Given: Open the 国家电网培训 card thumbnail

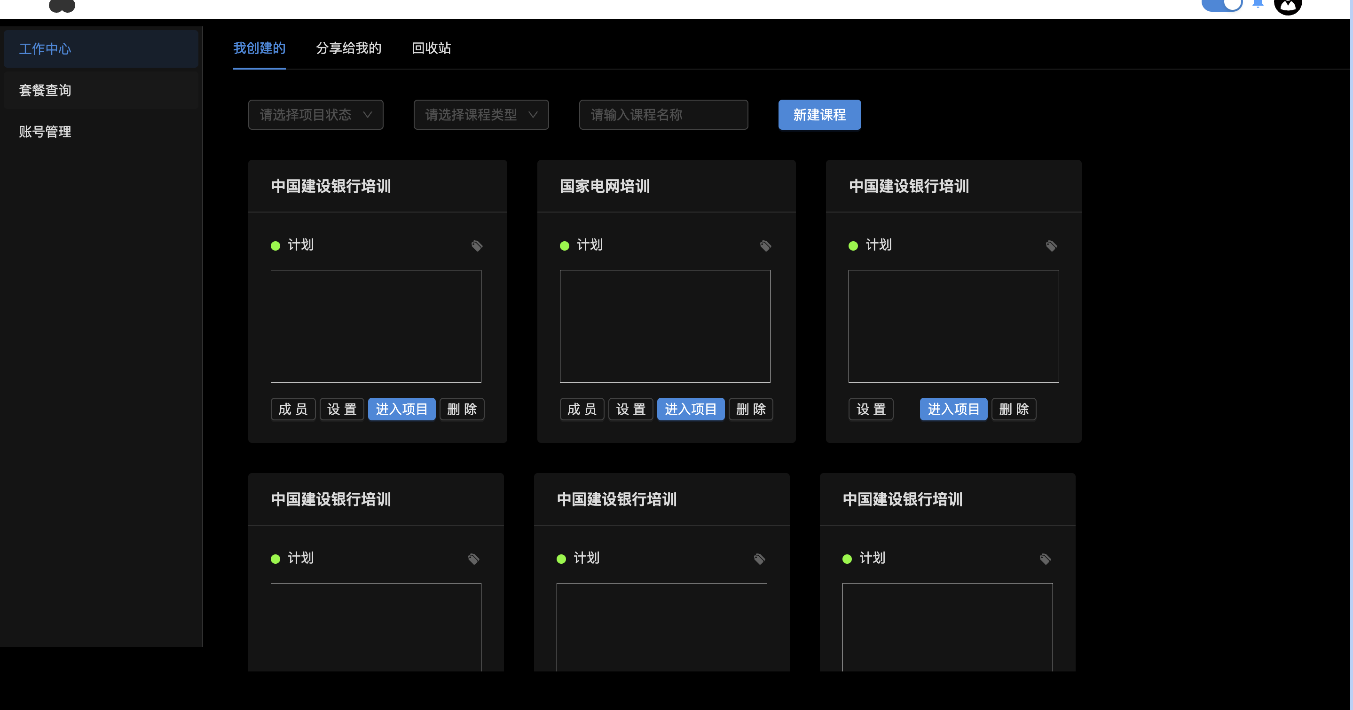Looking at the screenshot, I should 665,326.
